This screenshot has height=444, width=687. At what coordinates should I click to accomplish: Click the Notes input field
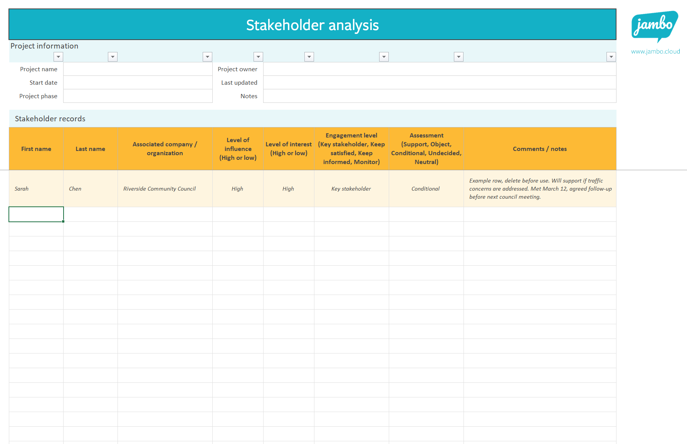pos(440,96)
